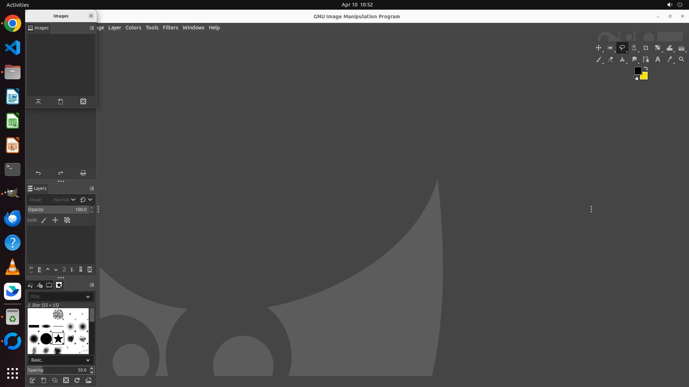Select the Clone stamp tool
Viewport: 689px width, 387px height.
622,59
